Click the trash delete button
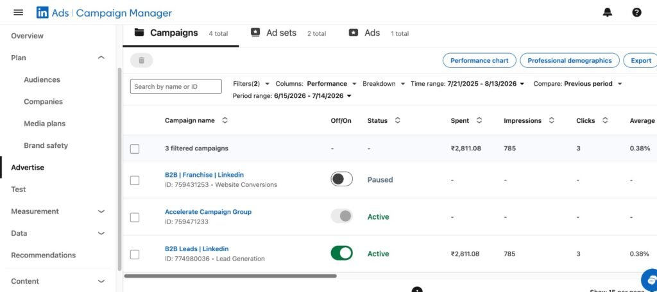This screenshot has height=292, width=657. tap(142, 60)
